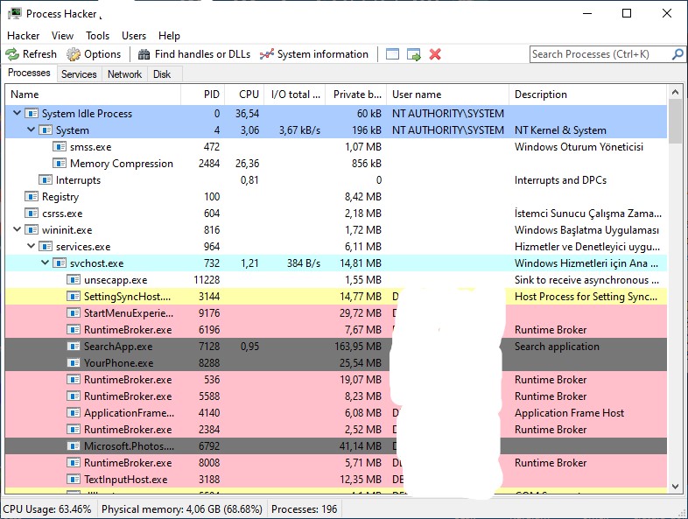Click the smss.exe process icon
This screenshot has height=519, width=688.
pyautogui.click(x=60, y=146)
